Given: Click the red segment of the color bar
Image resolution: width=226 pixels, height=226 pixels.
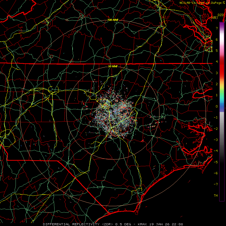Looking at the screenshot, I should click(222, 68).
